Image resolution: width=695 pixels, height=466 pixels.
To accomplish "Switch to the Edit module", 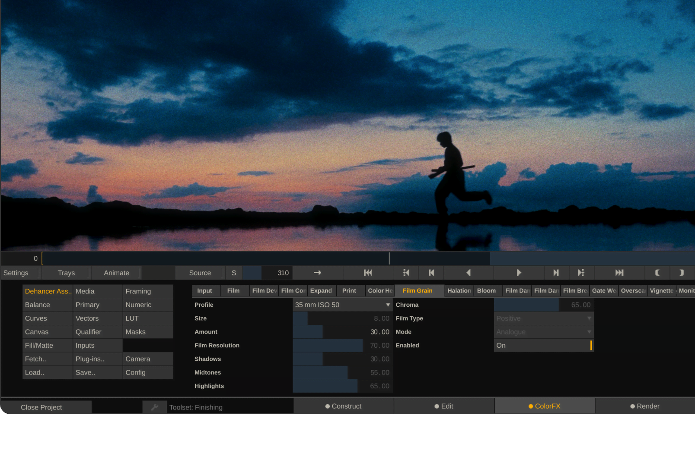I will point(444,406).
